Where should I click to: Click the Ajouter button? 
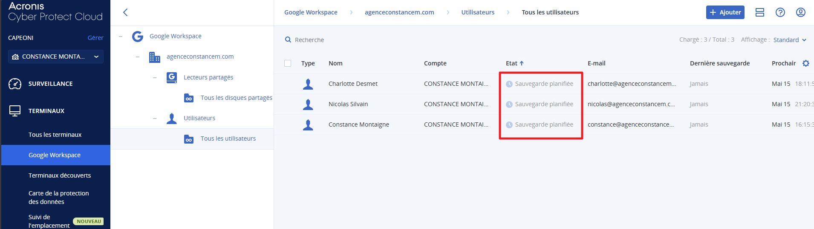point(725,12)
